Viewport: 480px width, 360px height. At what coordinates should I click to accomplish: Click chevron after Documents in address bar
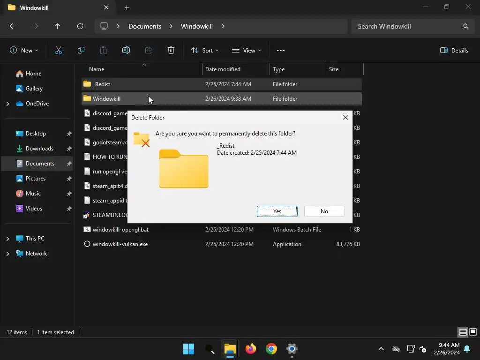(171, 26)
